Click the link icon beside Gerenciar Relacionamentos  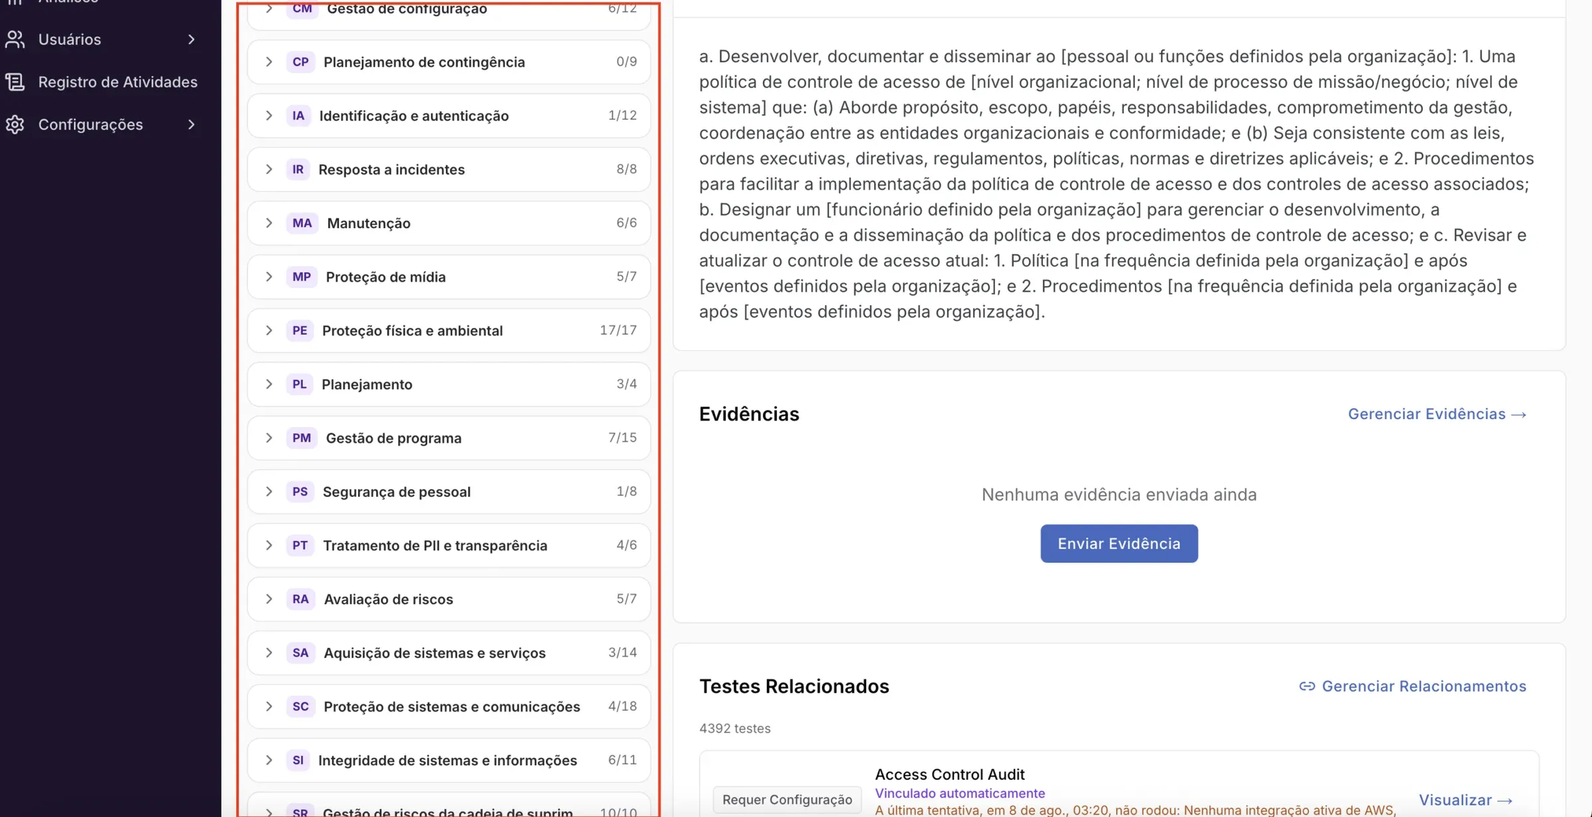click(x=1307, y=686)
